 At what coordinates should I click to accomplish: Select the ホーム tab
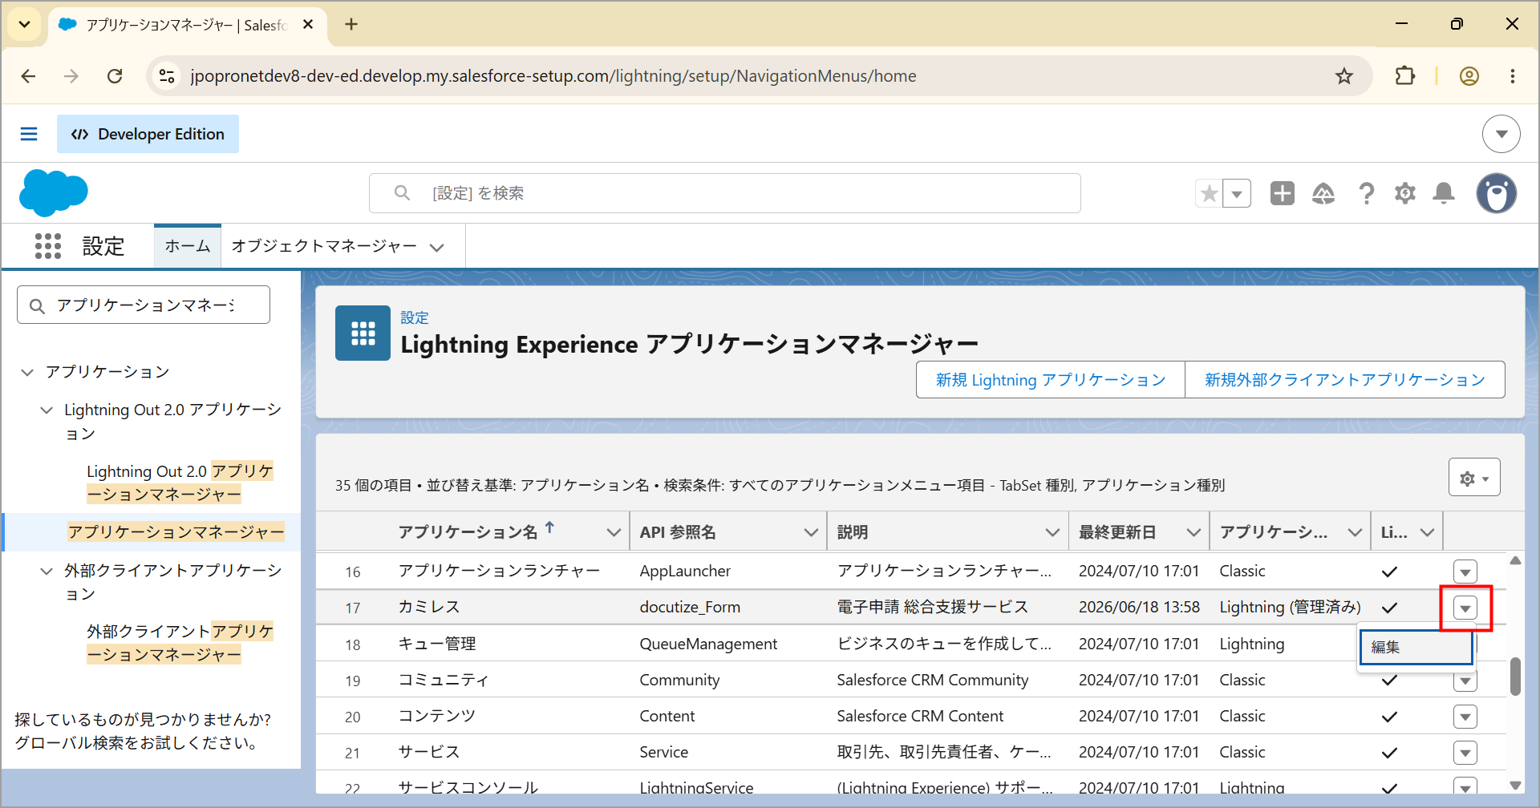pos(188,246)
